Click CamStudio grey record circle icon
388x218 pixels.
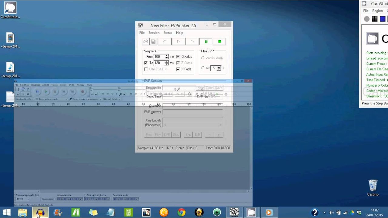[x=367, y=19]
